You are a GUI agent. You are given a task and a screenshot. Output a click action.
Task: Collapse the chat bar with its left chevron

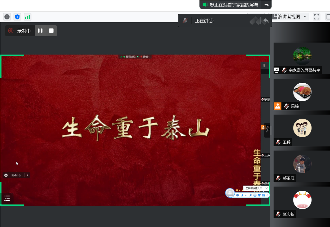pos(28,175)
